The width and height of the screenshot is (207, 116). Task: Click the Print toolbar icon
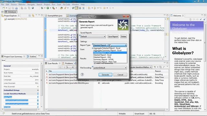click(x=16, y=8)
